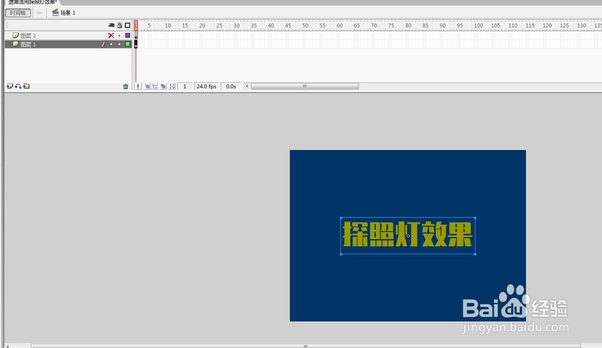Image resolution: width=602 pixels, height=348 pixels.
Task: Switch to the 时间轴 tab
Action: (x=18, y=12)
